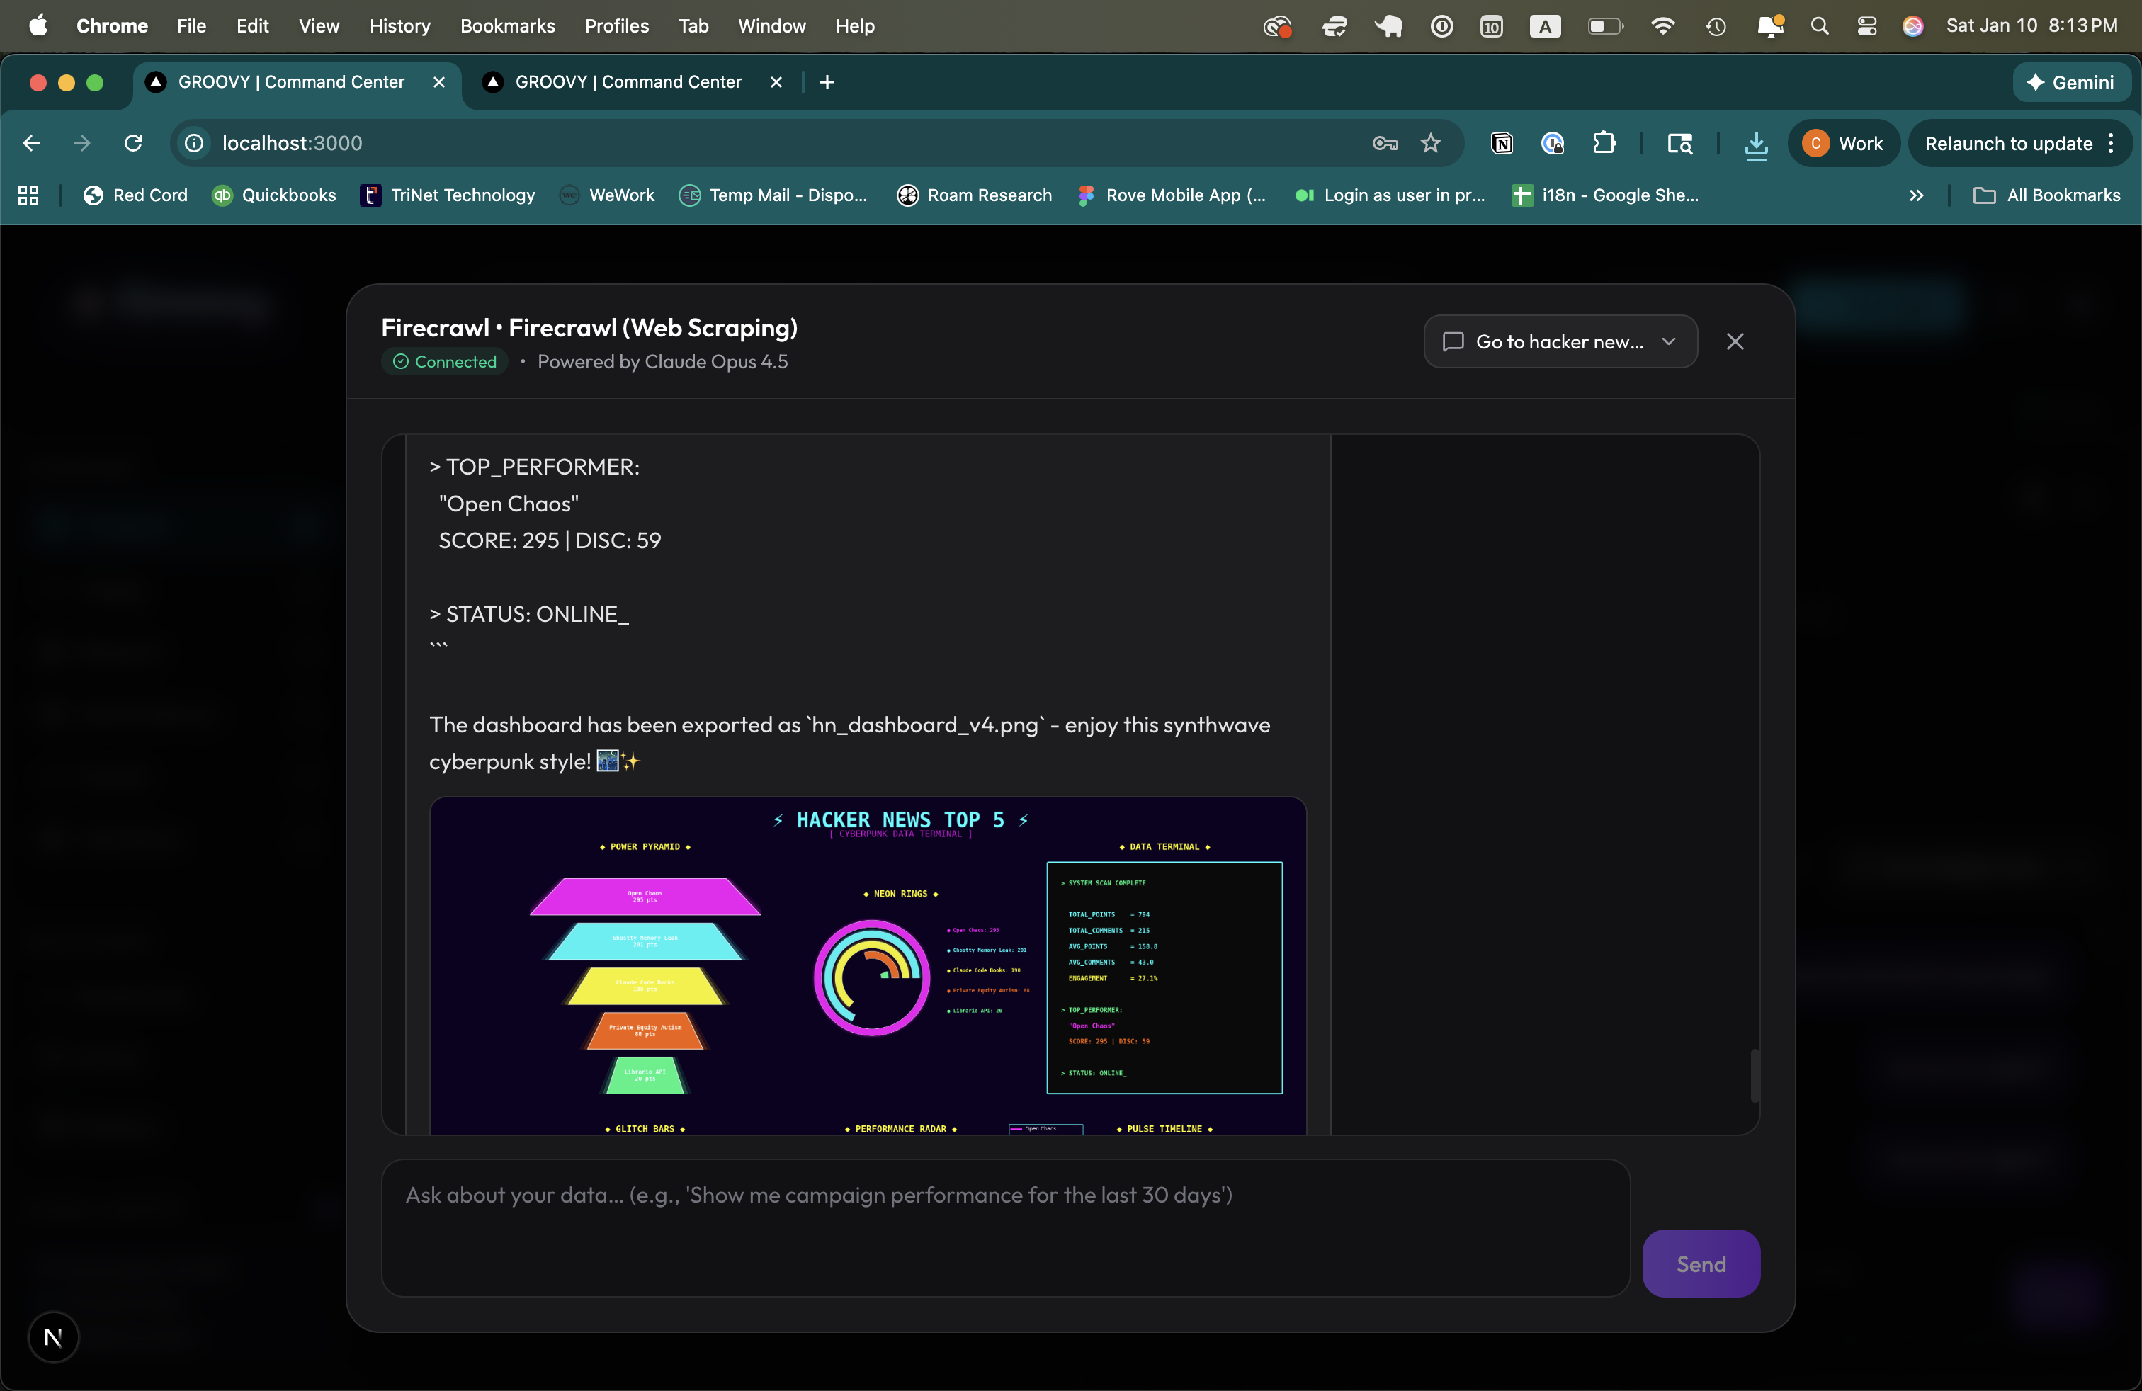Viewport: 2142px width, 1391px height.
Task: Open the password manager key icon
Action: tap(1383, 144)
